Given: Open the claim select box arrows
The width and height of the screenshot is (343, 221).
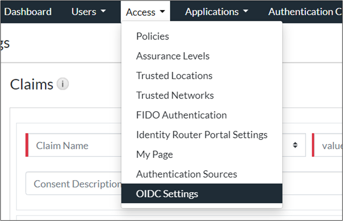Looking at the screenshot, I should point(295,145).
